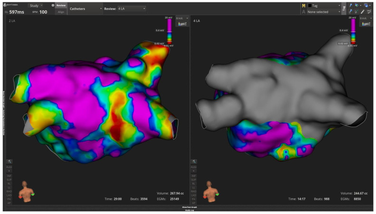Select the hammer tool in 4 LA panel
Image resolution: width=376 pixels, height=214 pixels.
coord(193,161)
